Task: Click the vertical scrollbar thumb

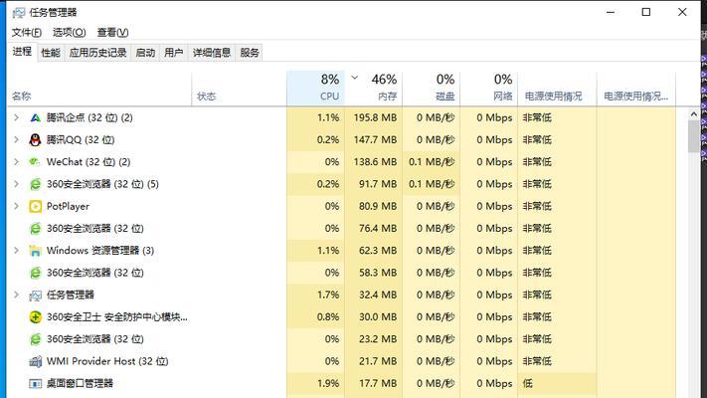Action: [694, 136]
